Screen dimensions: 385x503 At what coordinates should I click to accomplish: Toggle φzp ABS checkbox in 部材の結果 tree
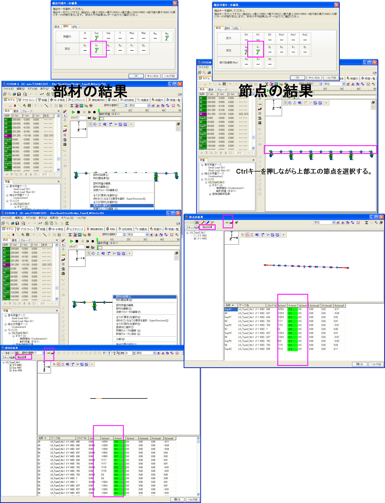point(11,370)
